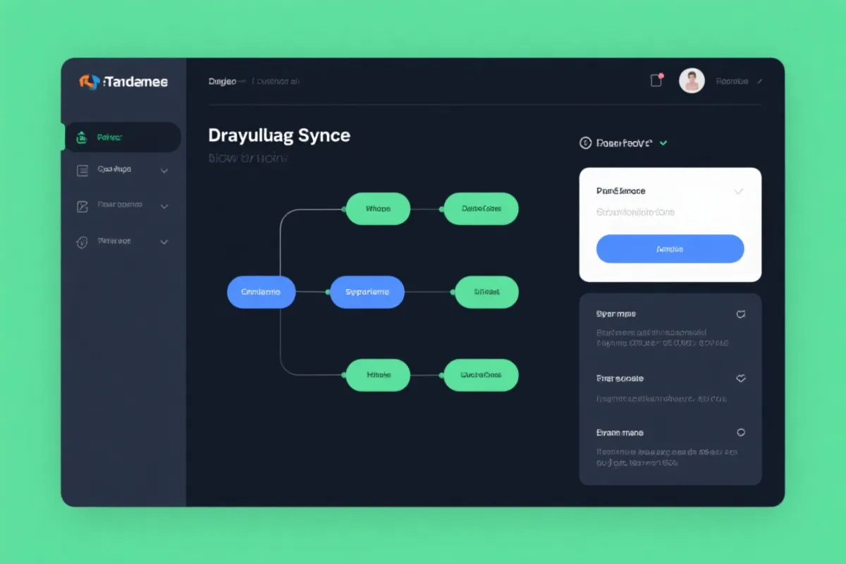Toggle the heart icon on the middle dark panel row
Screen dimensions: 846x564
740,379
